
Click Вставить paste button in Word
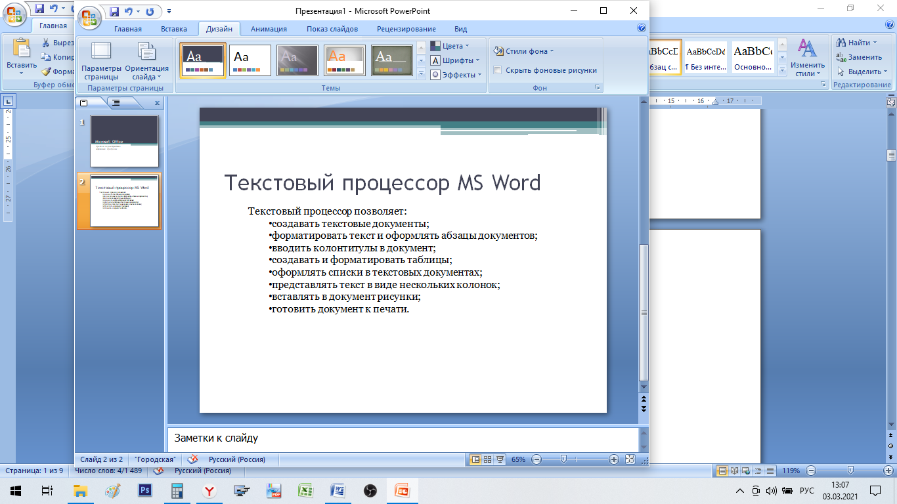[x=21, y=57]
